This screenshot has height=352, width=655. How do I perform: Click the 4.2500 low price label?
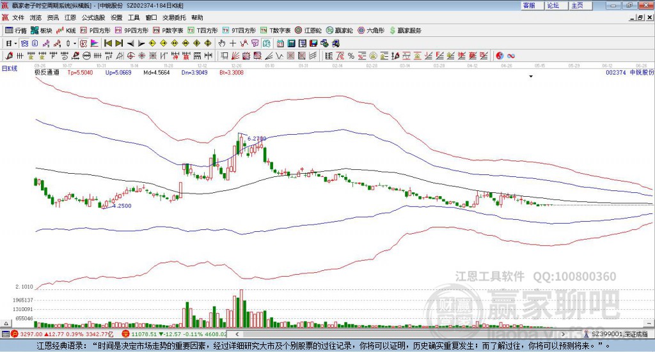pos(122,206)
